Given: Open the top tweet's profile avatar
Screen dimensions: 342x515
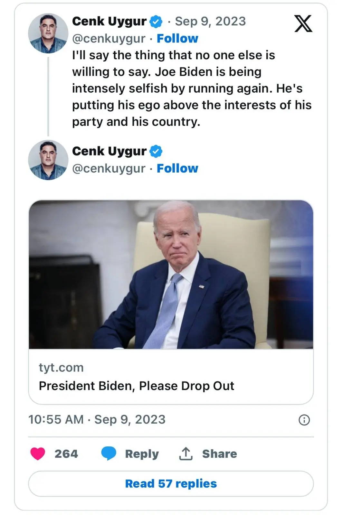Looking at the screenshot, I should click(48, 33).
